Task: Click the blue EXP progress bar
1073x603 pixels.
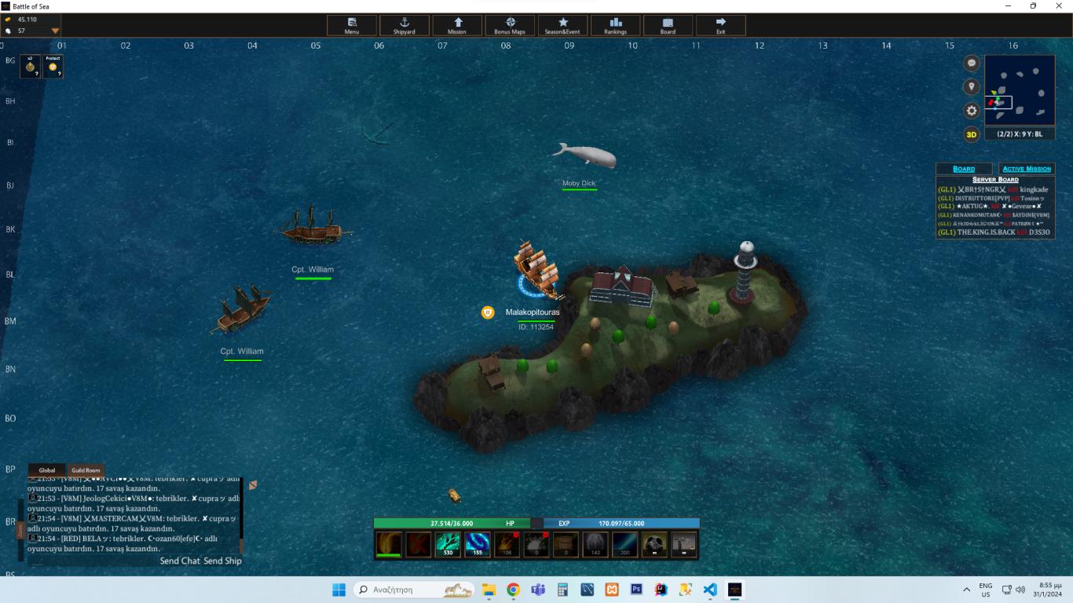Action: tap(621, 523)
